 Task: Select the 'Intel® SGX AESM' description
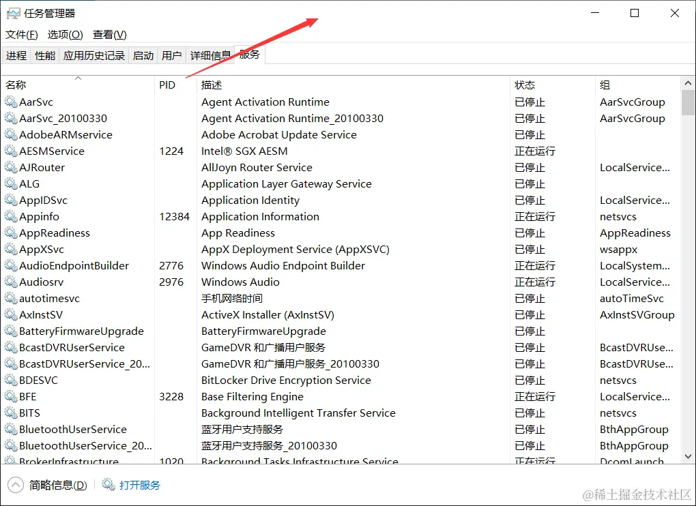[244, 151]
